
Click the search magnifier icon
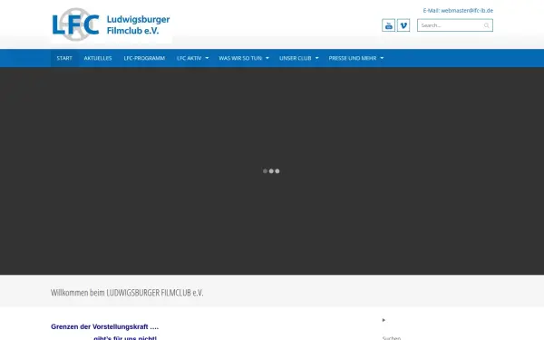[x=486, y=25]
